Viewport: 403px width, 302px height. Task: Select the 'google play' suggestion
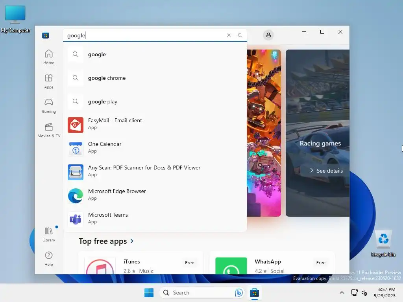tap(155, 102)
